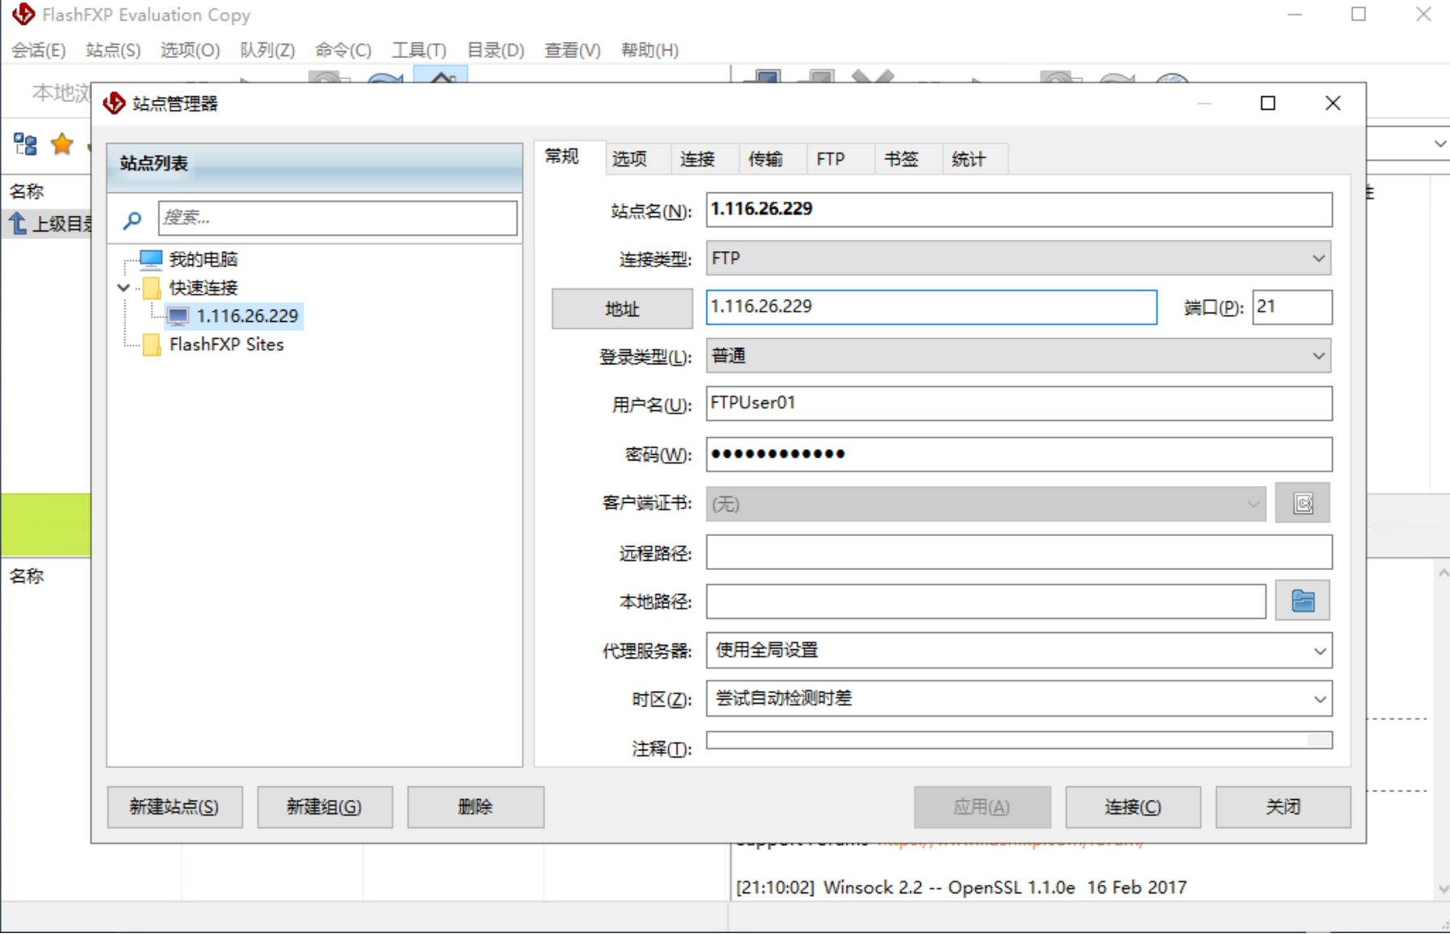The width and height of the screenshot is (1450, 934).
Task: Click the favorites star icon in main window
Action: tap(62, 144)
